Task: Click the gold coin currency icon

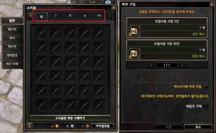Action: 57,126
